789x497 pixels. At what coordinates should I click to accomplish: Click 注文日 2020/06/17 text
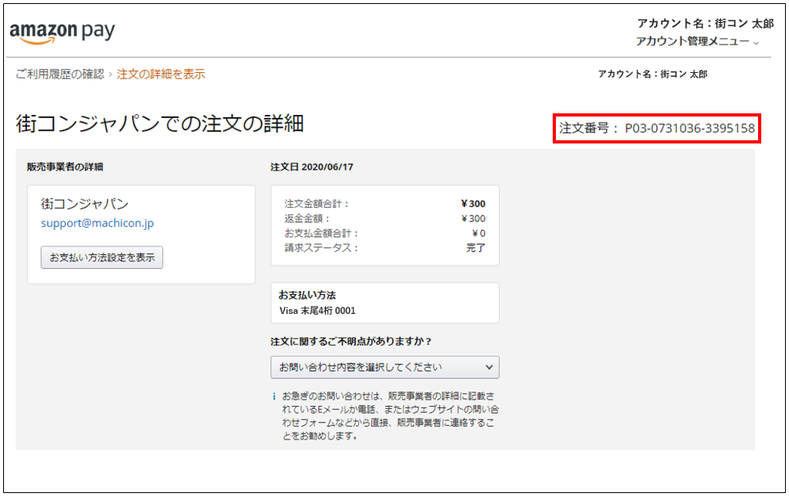pos(312,167)
